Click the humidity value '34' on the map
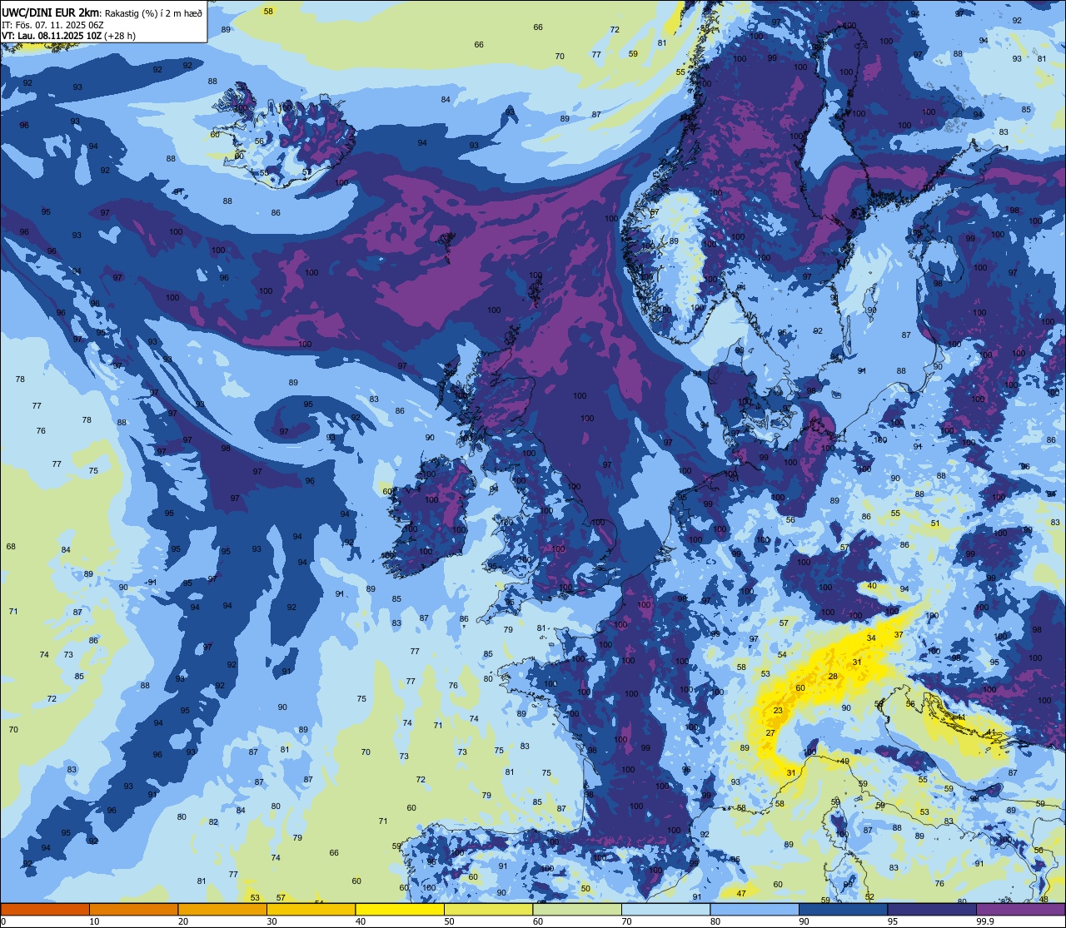Viewport: 1066px width, 928px height. [x=871, y=638]
